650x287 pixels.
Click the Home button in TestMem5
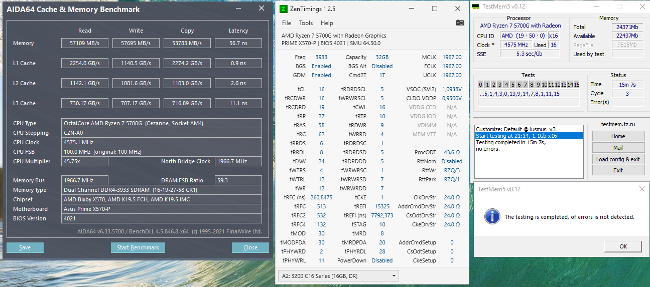pos(618,136)
